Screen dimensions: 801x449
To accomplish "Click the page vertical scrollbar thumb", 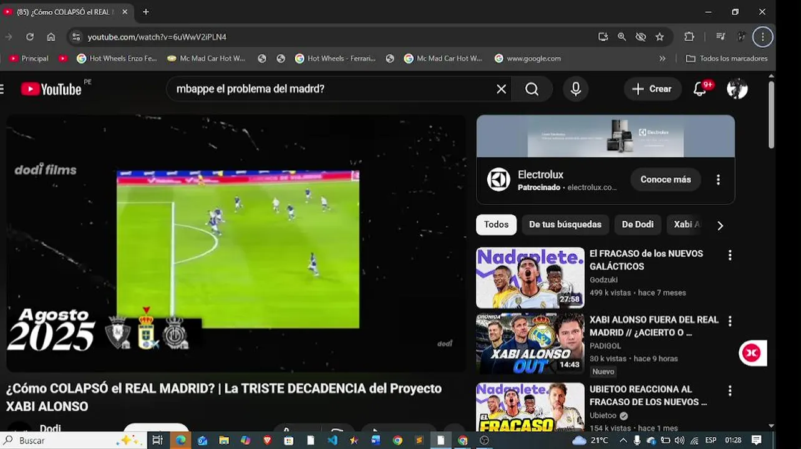I will (771, 114).
